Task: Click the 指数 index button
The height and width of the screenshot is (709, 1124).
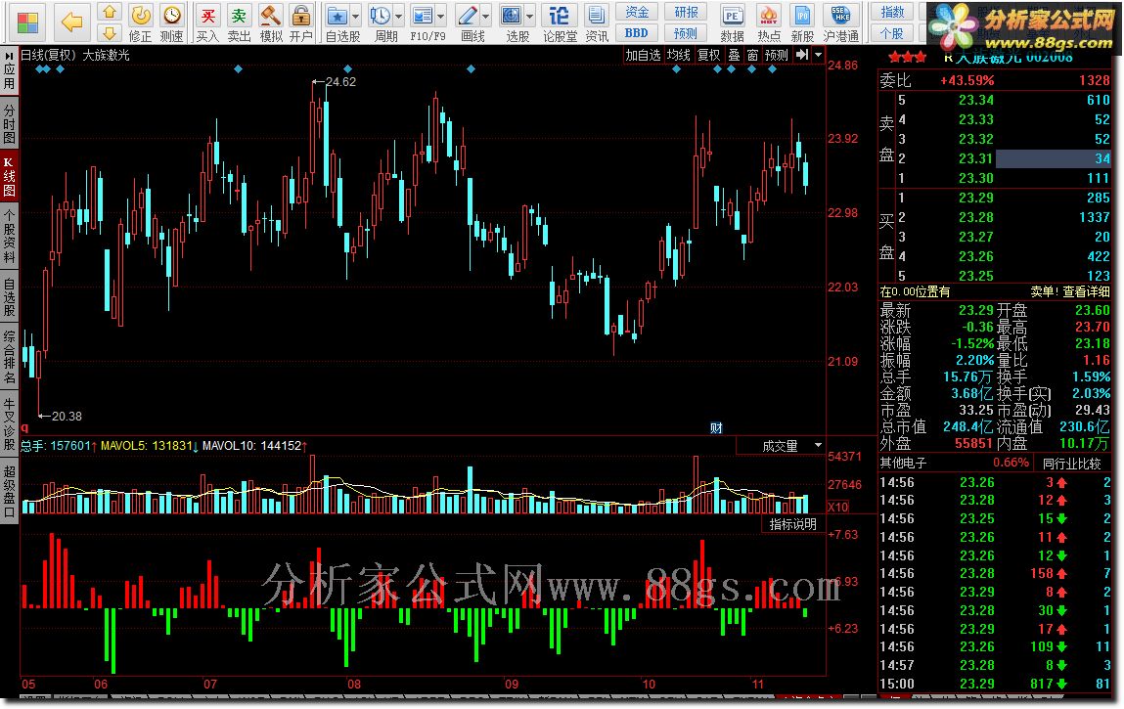Action: point(892,12)
